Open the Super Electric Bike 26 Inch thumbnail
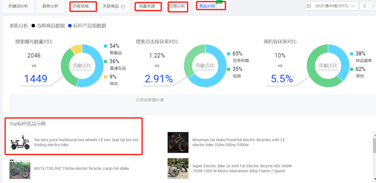Image resolution: width=376 pixels, height=183 pixels. [178, 169]
